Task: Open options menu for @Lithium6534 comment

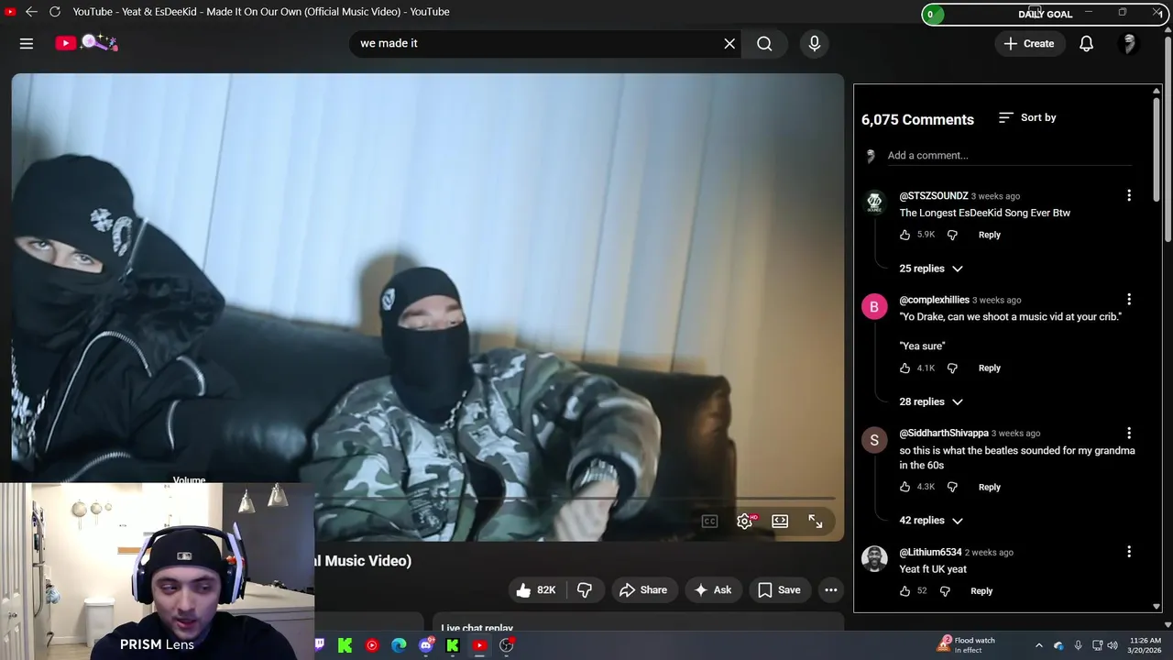Action: (1129, 552)
